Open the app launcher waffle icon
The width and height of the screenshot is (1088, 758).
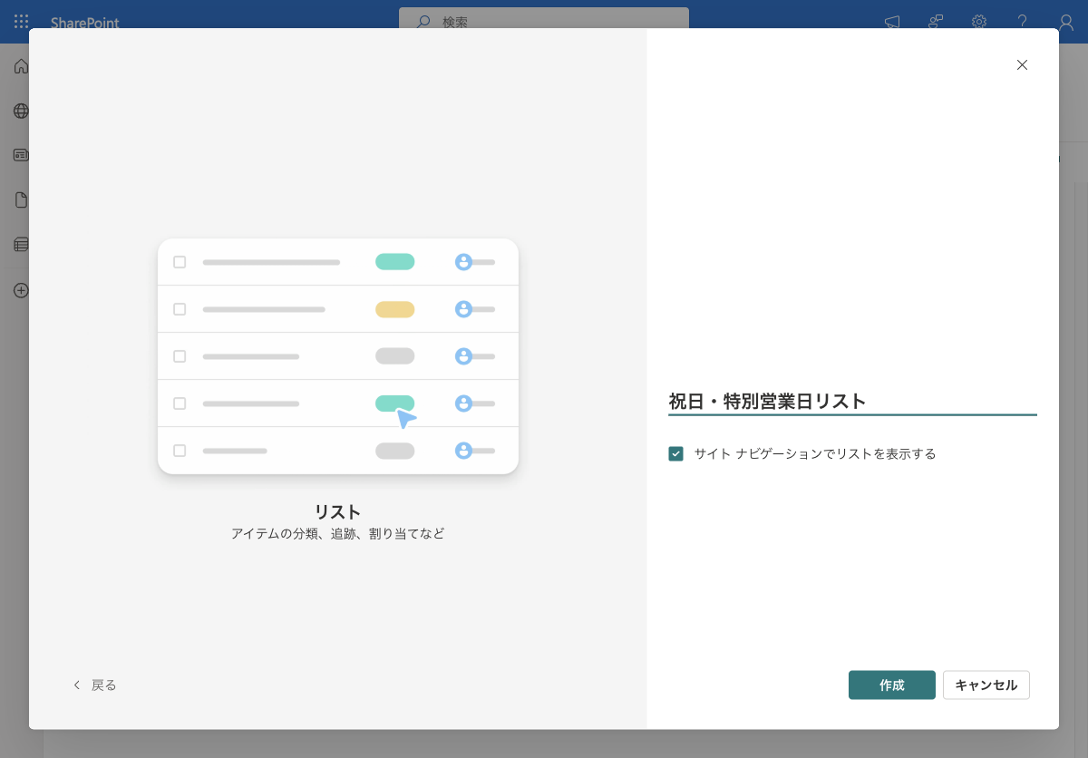[21, 21]
